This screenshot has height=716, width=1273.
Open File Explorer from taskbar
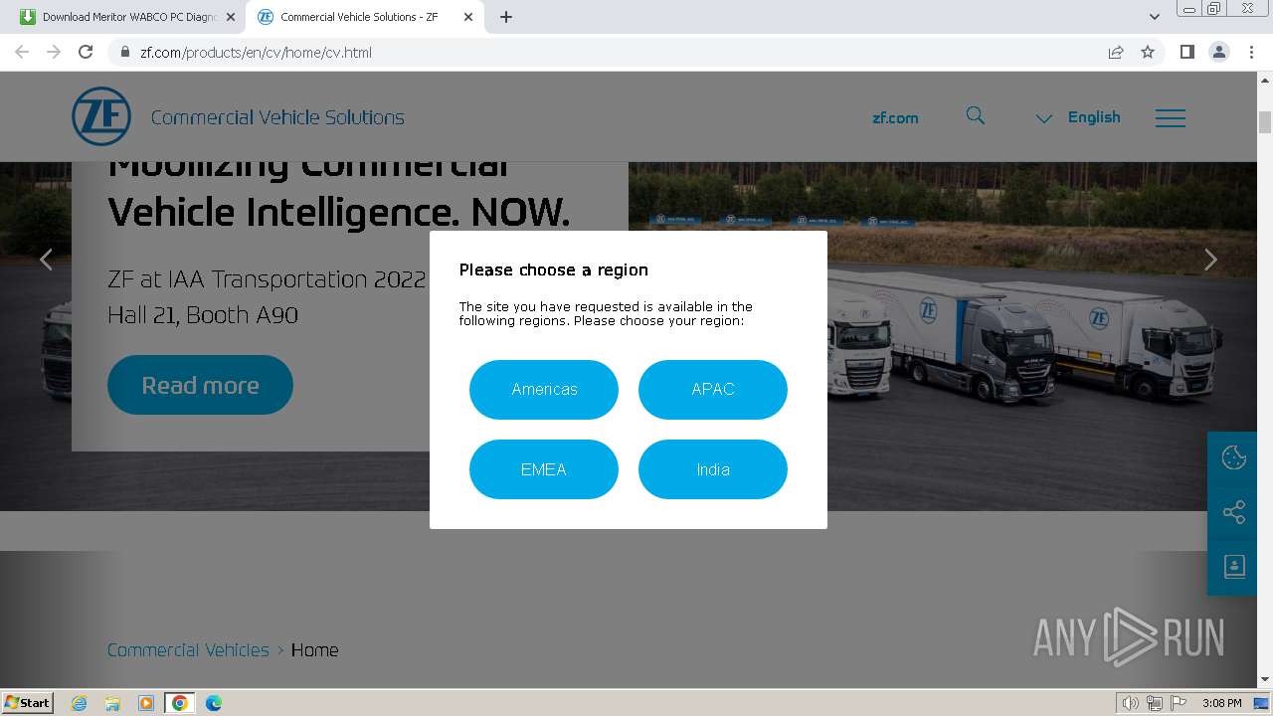(112, 703)
